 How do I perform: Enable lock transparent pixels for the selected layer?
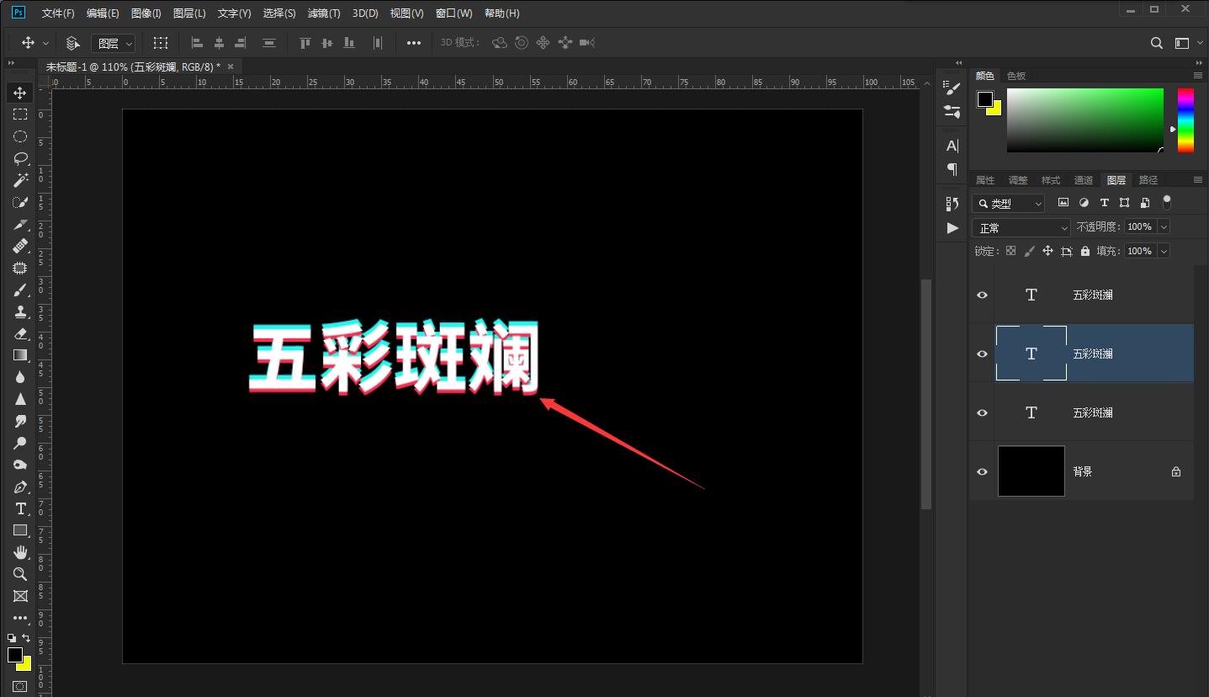point(1010,250)
